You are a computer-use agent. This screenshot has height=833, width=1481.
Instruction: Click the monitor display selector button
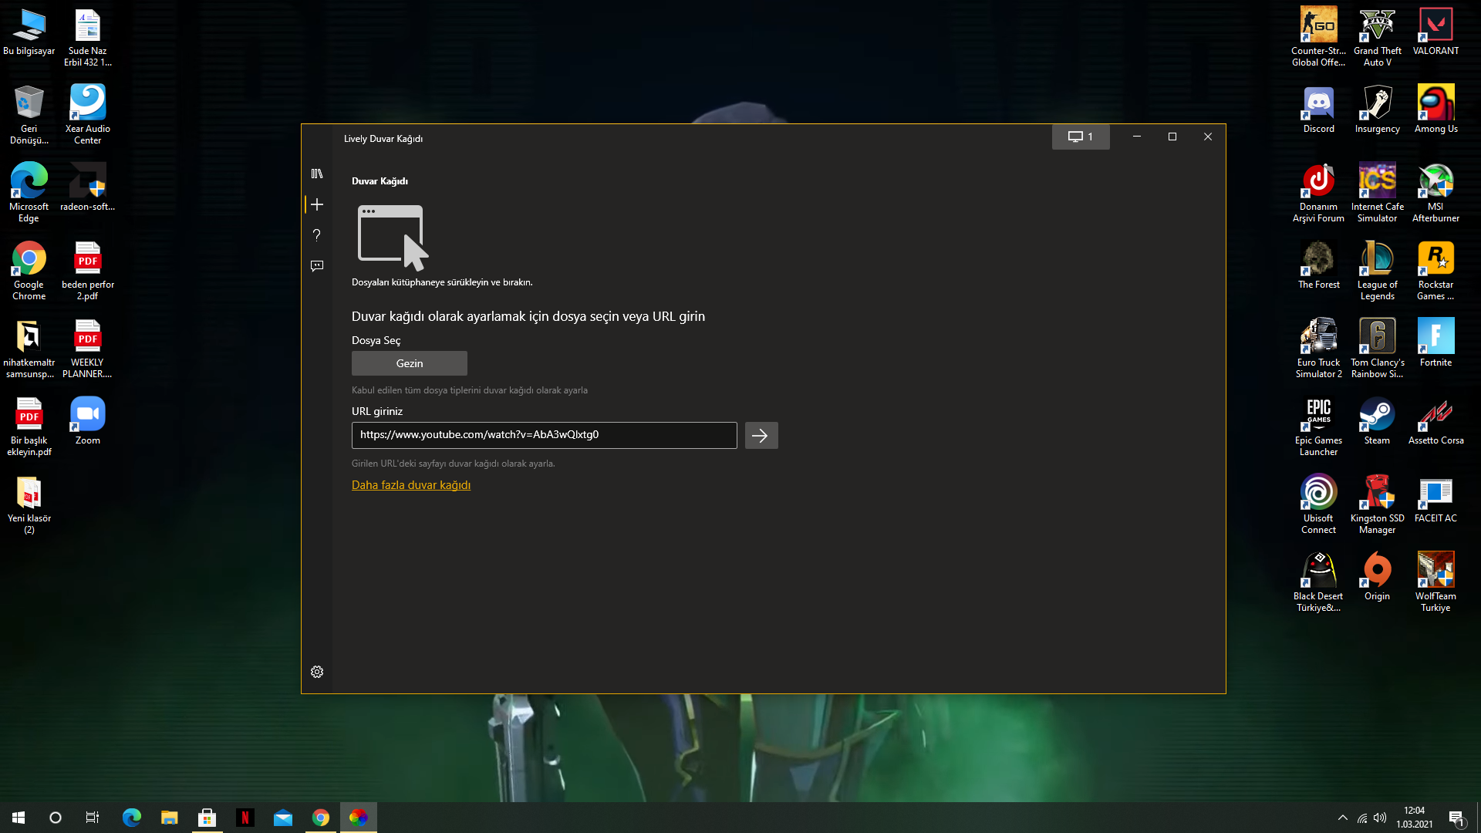point(1080,137)
